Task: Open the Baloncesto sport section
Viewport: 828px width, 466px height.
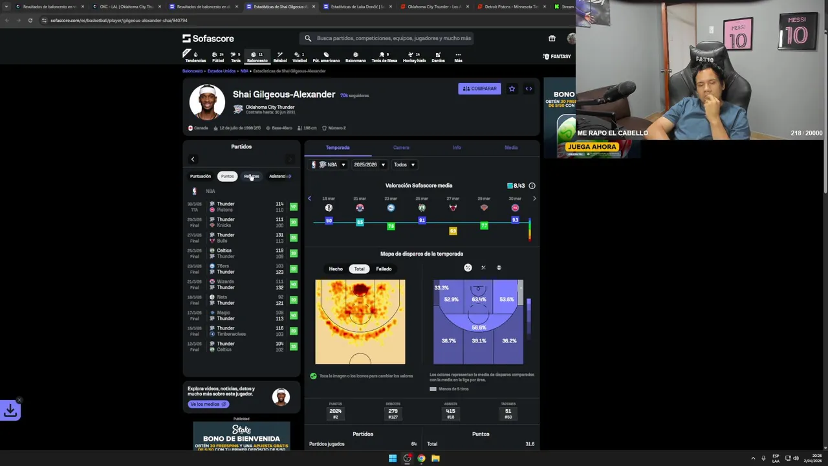Action: point(257,58)
